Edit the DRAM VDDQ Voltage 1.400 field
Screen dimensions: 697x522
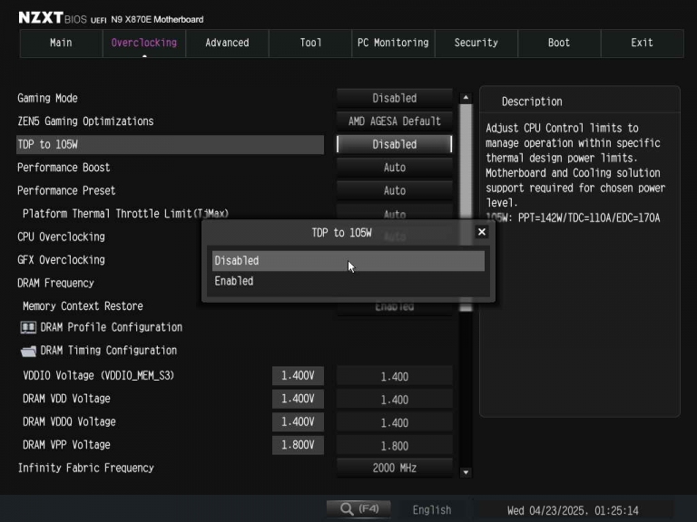[394, 422]
